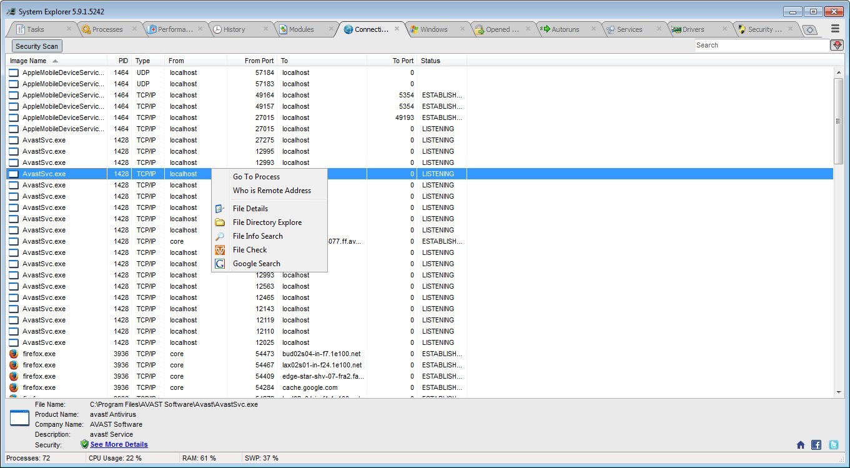The height and width of the screenshot is (468, 850).
Task: Grab the vertical scrollbar thumb
Action: [x=838, y=121]
